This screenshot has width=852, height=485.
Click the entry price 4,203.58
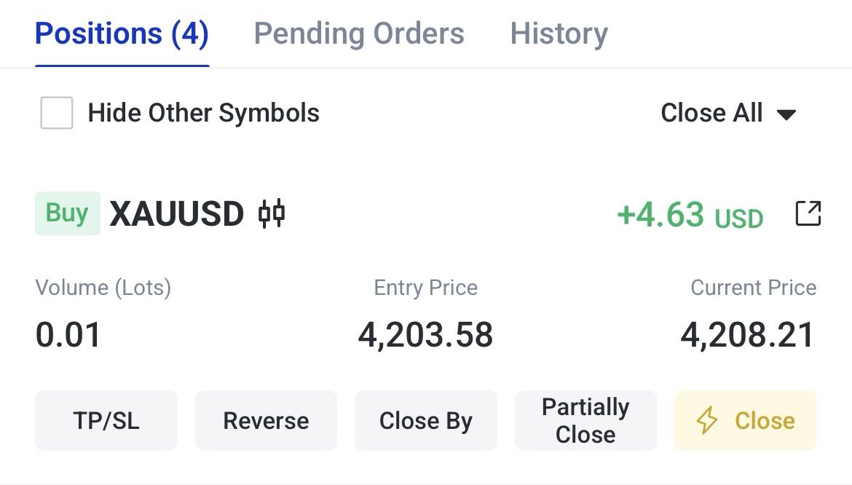point(425,334)
